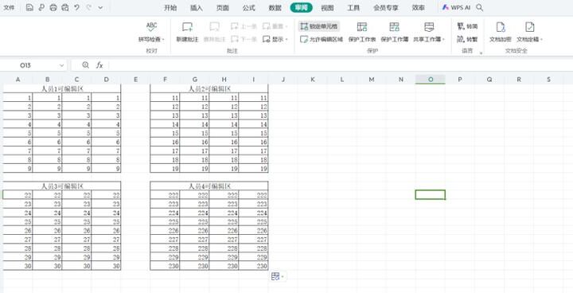This screenshot has width=573, height=293.
Task: Click the zoom magnifier in formula bar
Action: coord(85,65)
